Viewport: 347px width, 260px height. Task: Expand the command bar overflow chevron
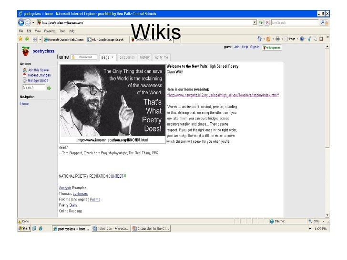click(327, 37)
